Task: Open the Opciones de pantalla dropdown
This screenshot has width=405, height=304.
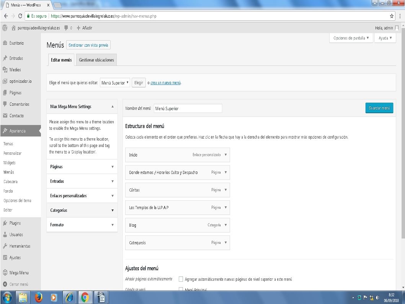Action: [351, 38]
